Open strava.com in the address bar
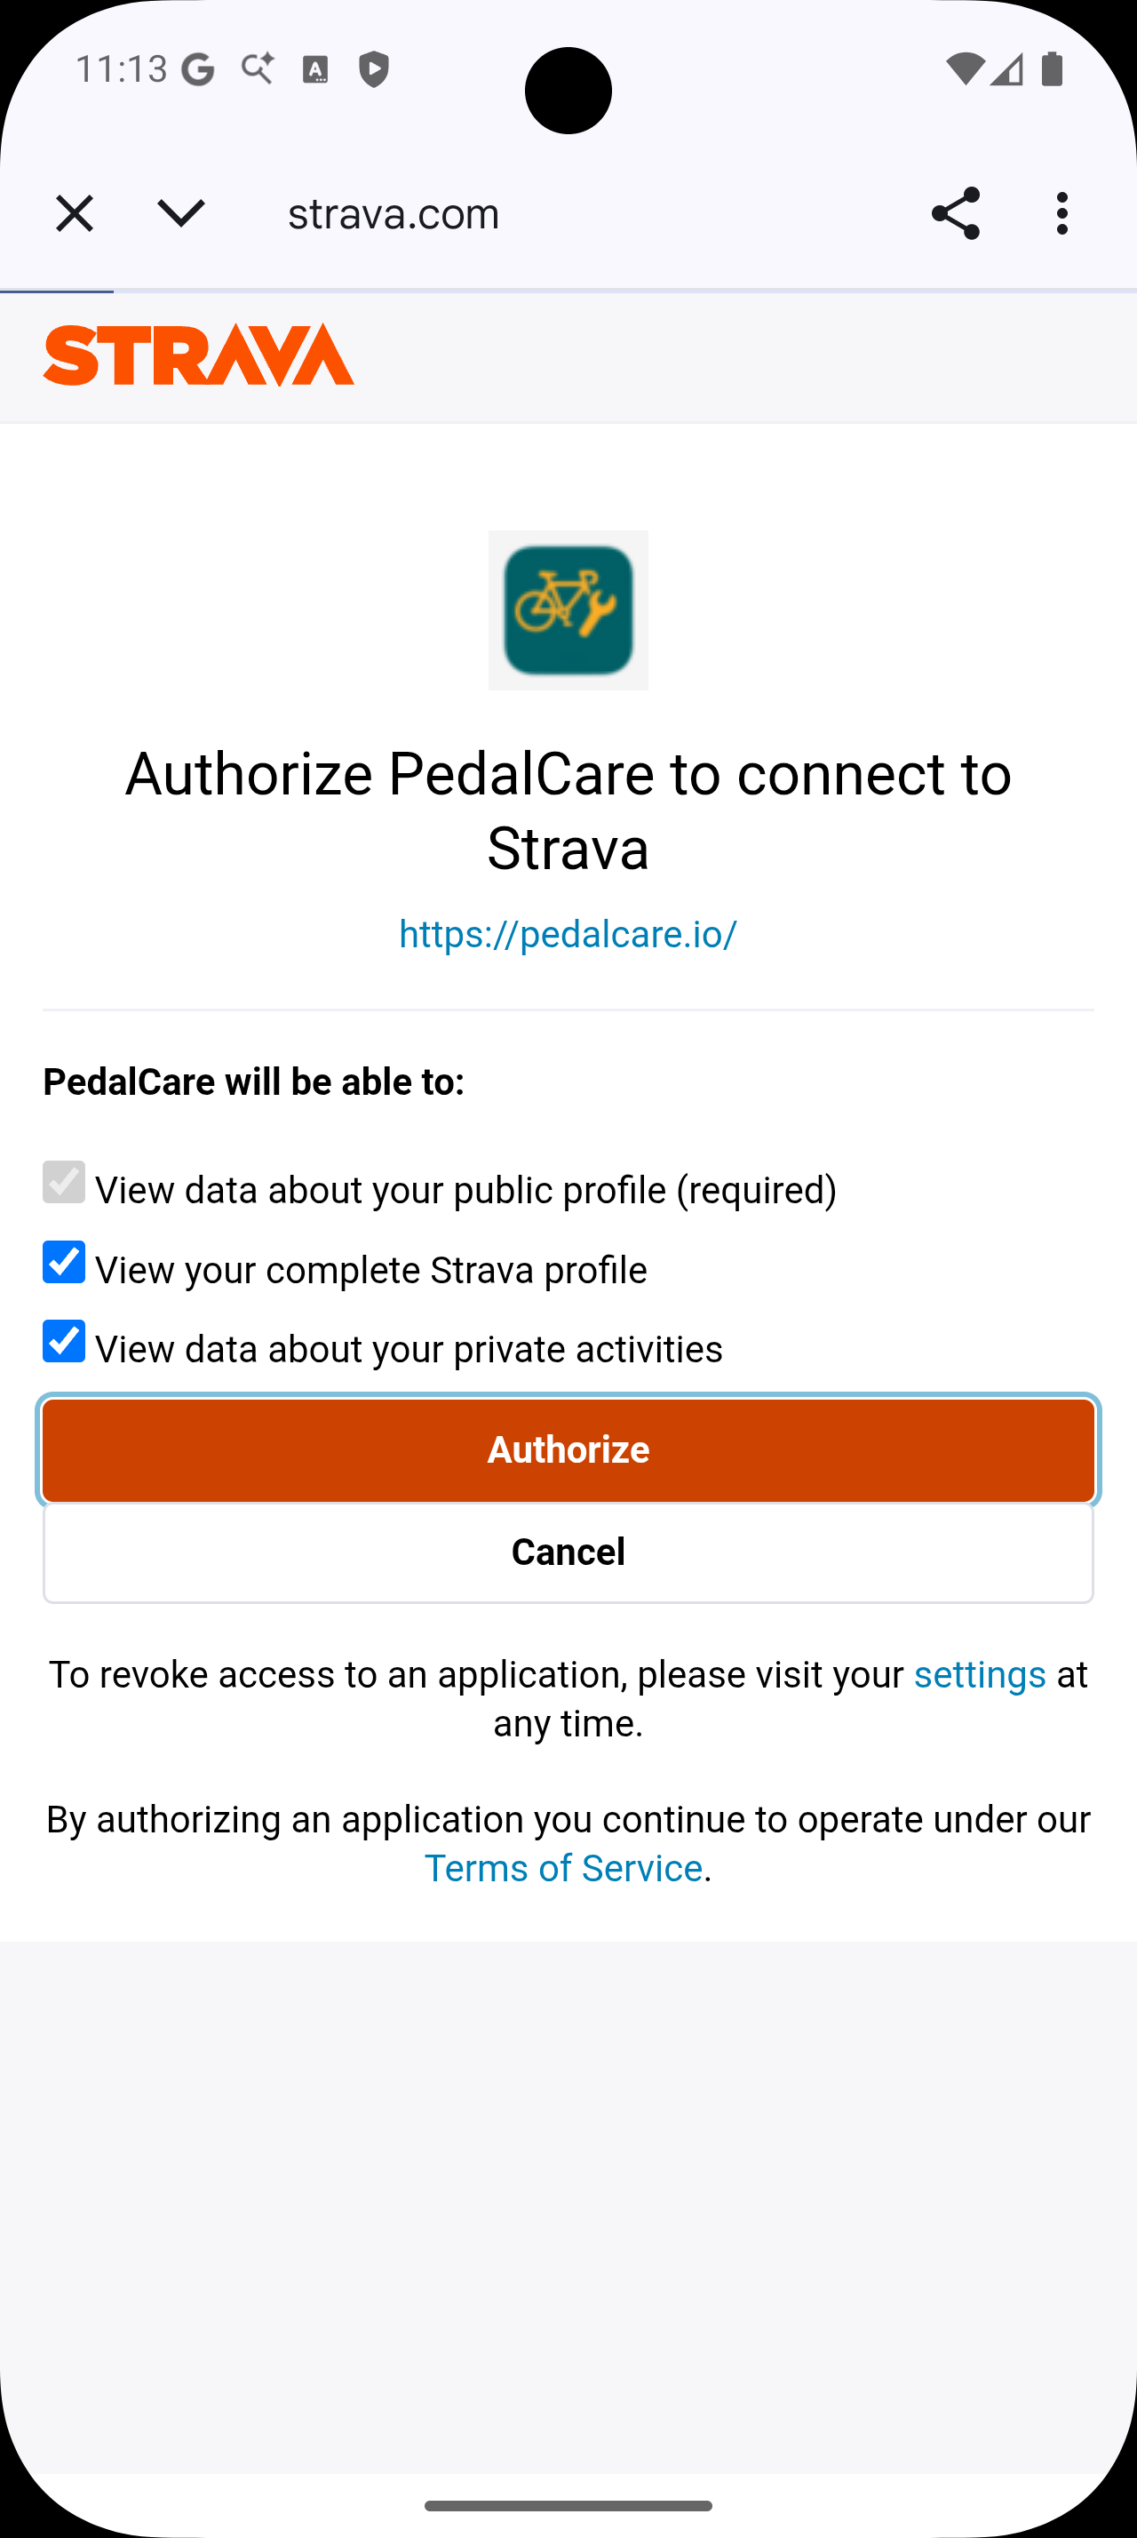This screenshot has height=2538, width=1137. pyautogui.click(x=392, y=212)
